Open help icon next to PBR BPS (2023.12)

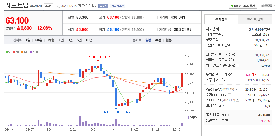[238, 100]
